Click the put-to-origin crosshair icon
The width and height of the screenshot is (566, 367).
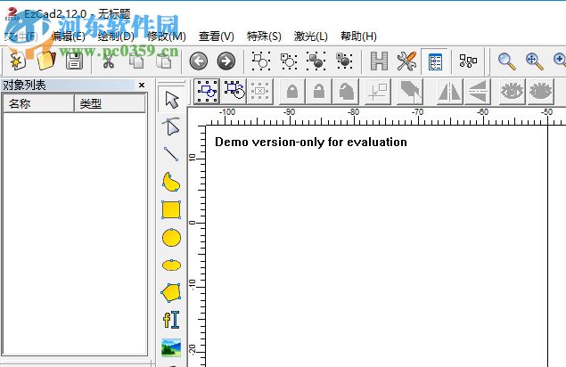pyautogui.click(x=378, y=92)
